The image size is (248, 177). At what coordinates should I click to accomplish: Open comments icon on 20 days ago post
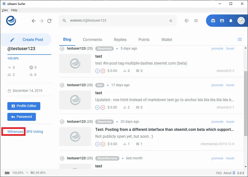coord(138,144)
